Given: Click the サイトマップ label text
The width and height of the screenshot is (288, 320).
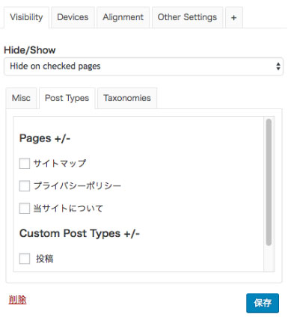Looking at the screenshot, I should (60, 164).
